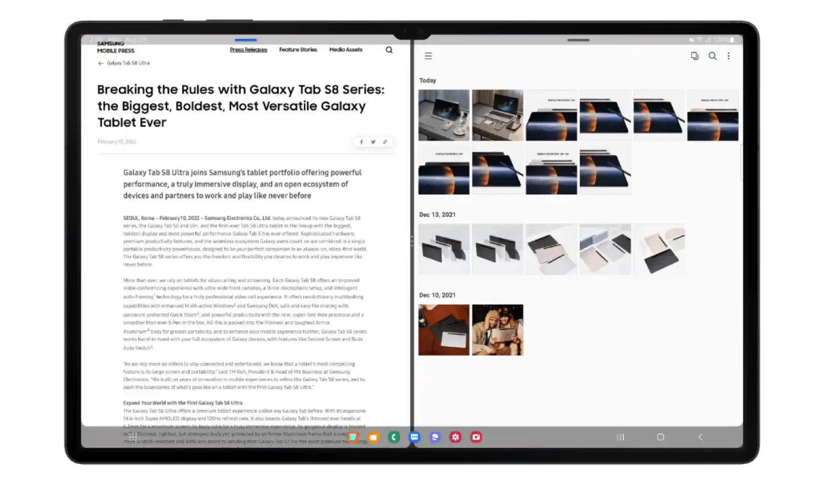Tap the Home navigation button
The width and height of the screenshot is (825, 487).
click(661, 438)
